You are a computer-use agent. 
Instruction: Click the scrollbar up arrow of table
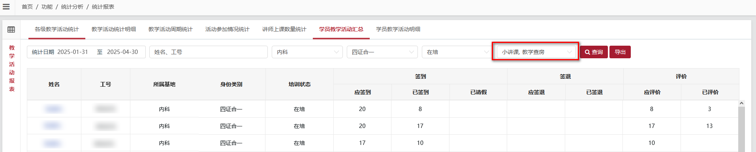pyautogui.click(x=741, y=103)
